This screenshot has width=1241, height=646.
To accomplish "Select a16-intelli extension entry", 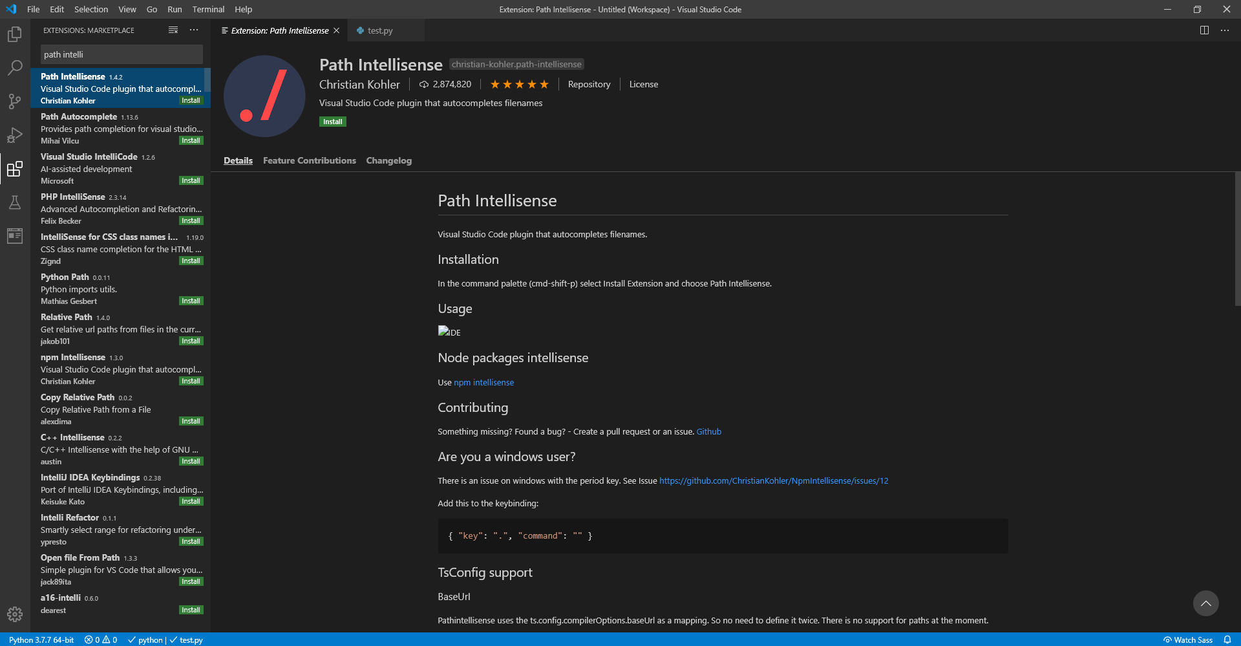I will pyautogui.click(x=120, y=603).
